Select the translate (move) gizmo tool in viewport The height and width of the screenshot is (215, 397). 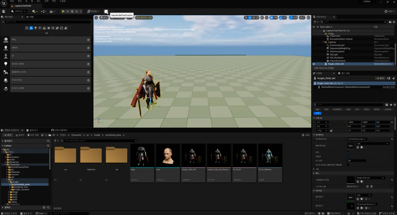[250, 18]
